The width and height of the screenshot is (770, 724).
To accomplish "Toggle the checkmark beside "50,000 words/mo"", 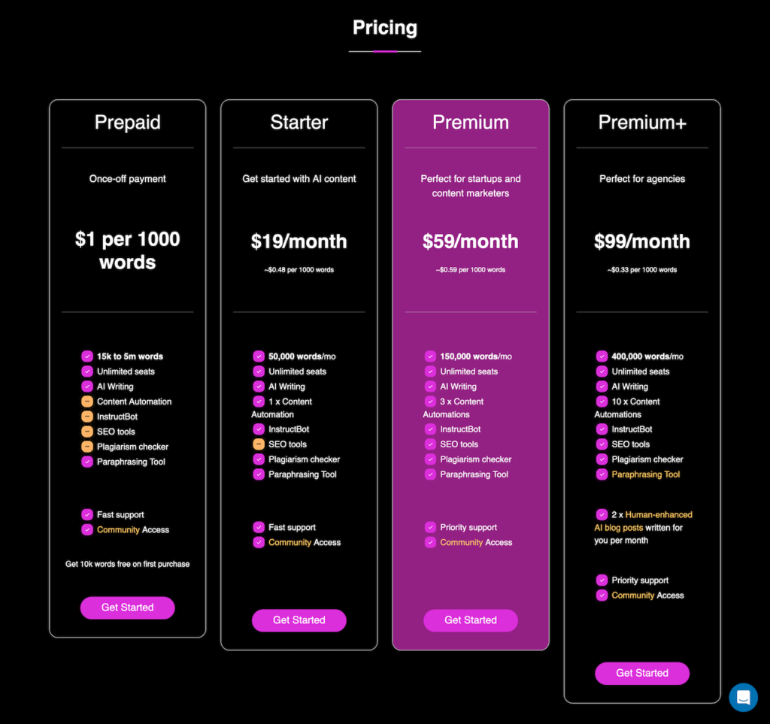I will [258, 356].
